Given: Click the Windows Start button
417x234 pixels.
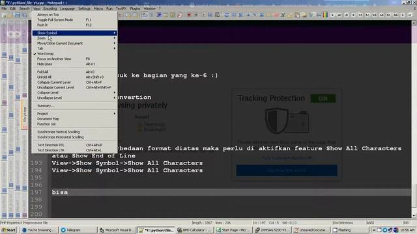Looking at the screenshot, I should [x=8, y=230].
